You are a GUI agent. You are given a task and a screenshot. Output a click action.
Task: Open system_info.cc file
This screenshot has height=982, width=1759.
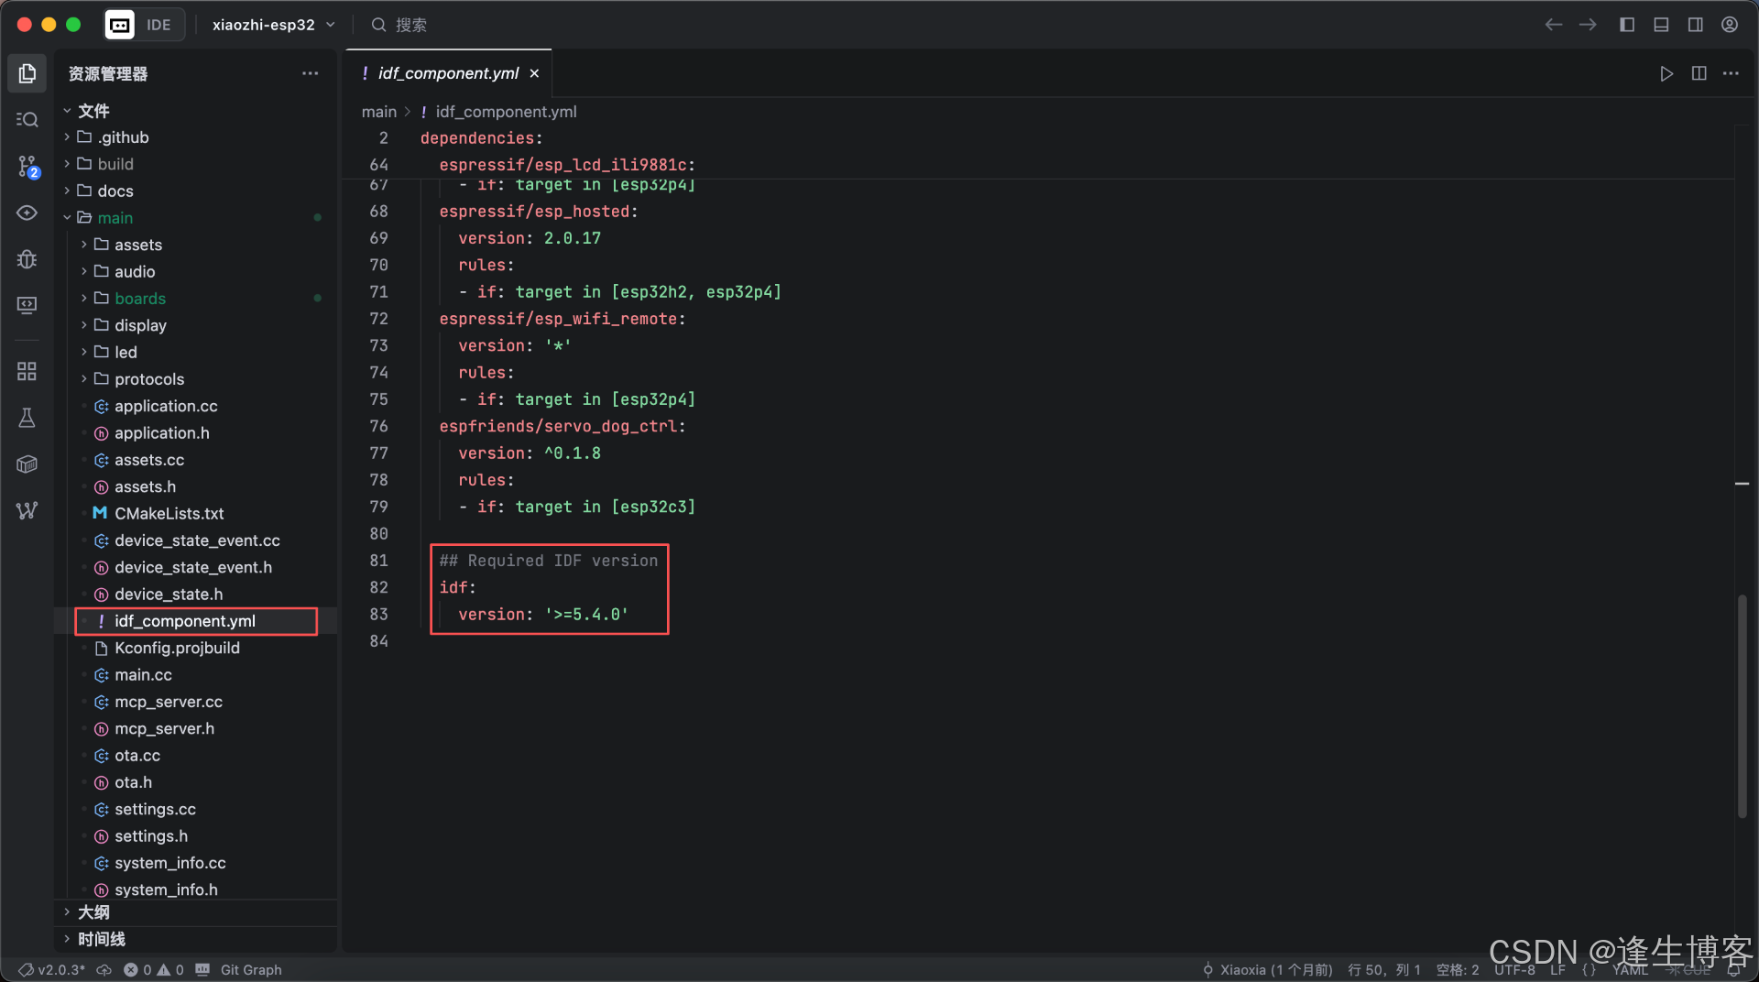169,863
